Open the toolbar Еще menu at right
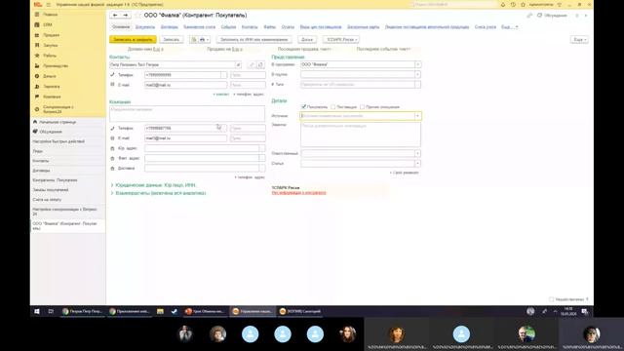 [x=579, y=39]
